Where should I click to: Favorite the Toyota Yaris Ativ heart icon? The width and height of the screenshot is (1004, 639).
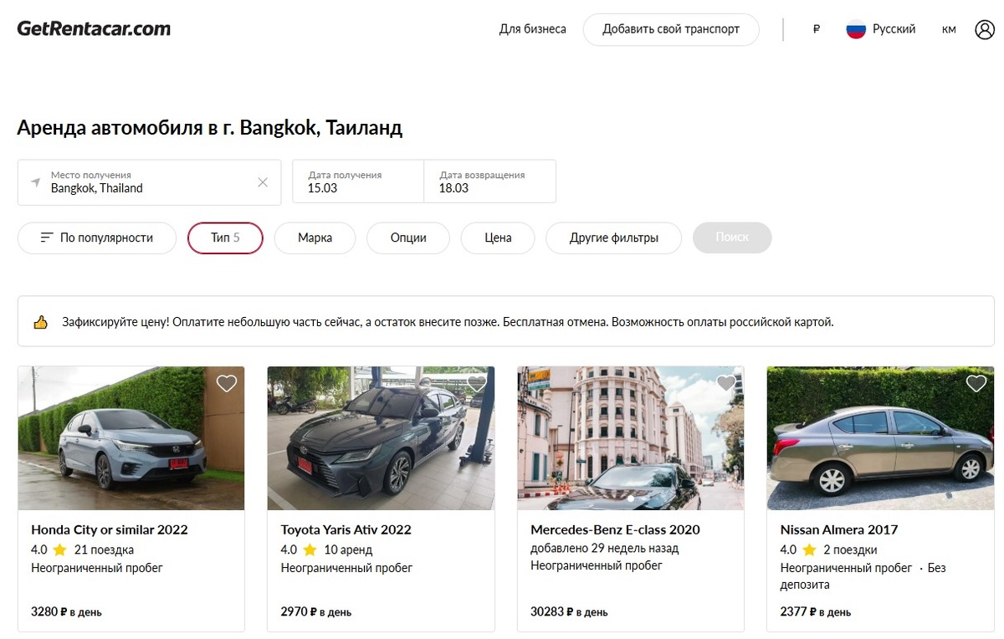(477, 383)
